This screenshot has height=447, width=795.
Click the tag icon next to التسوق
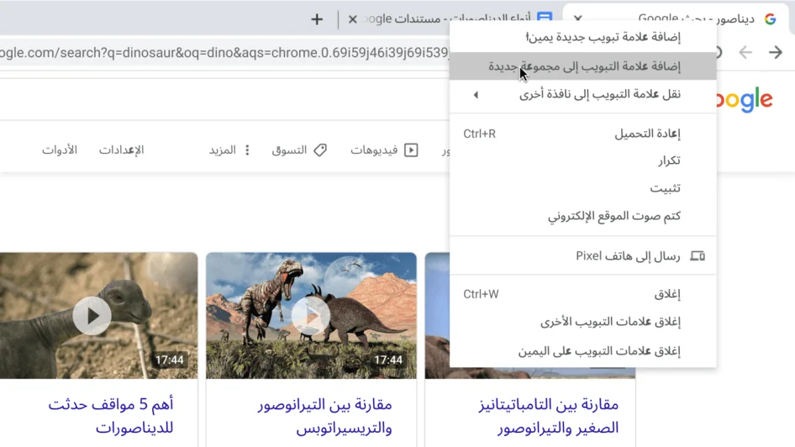coord(320,150)
